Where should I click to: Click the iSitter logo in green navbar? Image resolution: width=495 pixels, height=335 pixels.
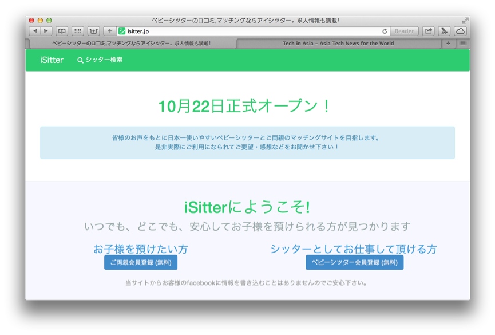coord(52,60)
